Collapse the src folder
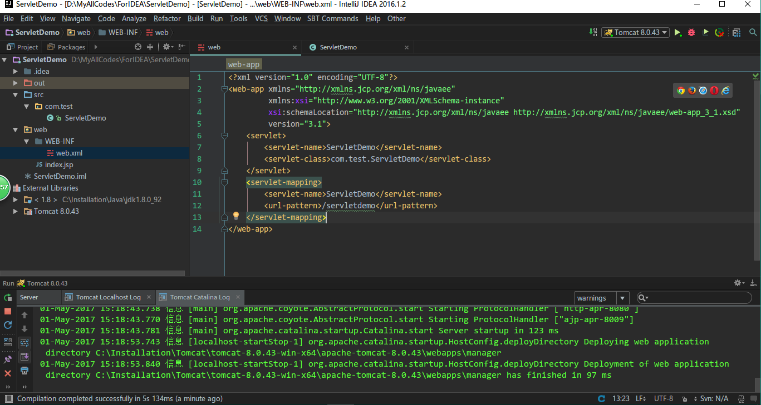Screen dimensions: 761x405 click(x=16, y=94)
